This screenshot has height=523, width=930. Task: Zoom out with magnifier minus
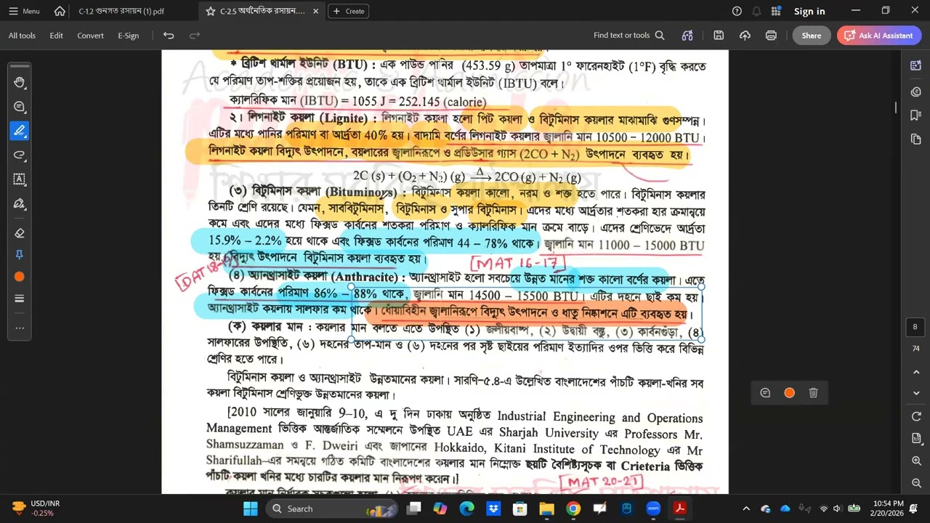915,483
